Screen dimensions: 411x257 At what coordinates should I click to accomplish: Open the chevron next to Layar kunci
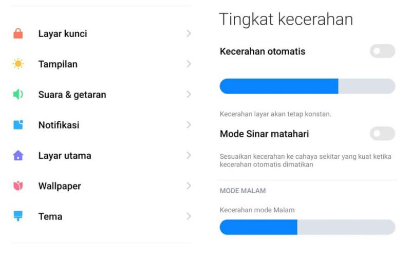[x=189, y=33]
